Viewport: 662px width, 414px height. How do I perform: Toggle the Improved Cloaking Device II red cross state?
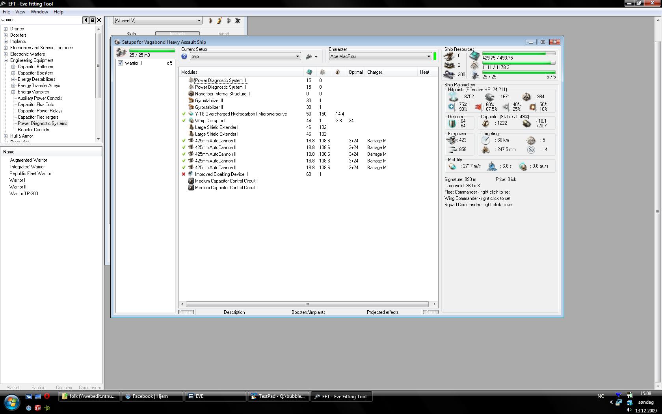pos(184,174)
